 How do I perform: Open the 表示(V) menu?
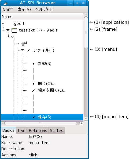[x=24, y=9]
